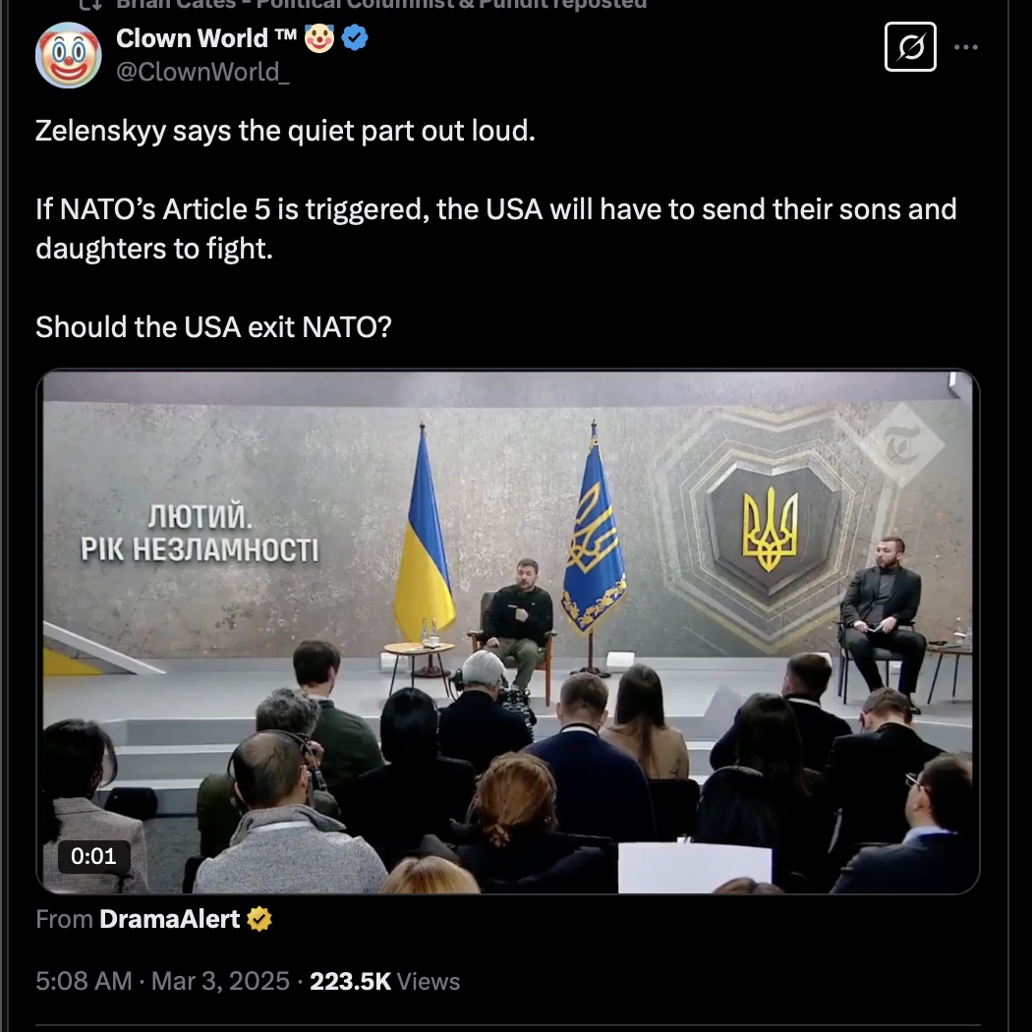Screen dimensions: 1032x1032
Task: Click the repost arrows icon at top
Action: (x=90, y=4)
